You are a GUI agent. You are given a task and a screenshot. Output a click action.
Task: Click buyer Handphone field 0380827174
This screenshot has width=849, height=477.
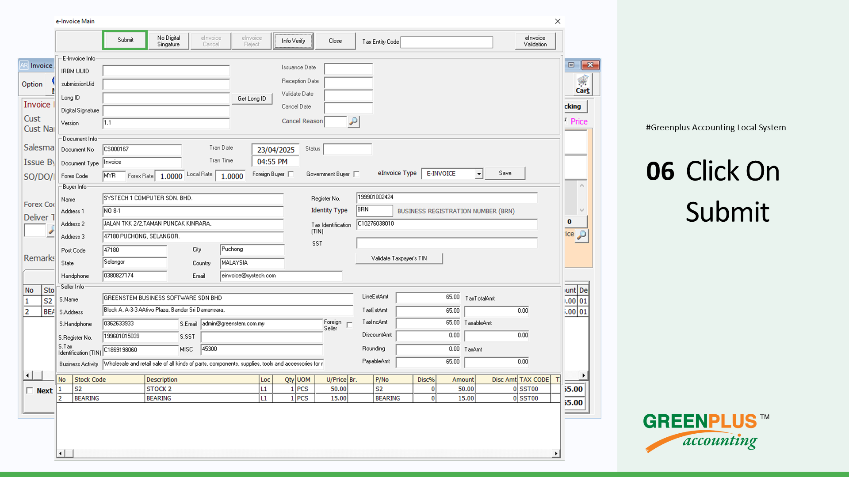tap(134, 276)
